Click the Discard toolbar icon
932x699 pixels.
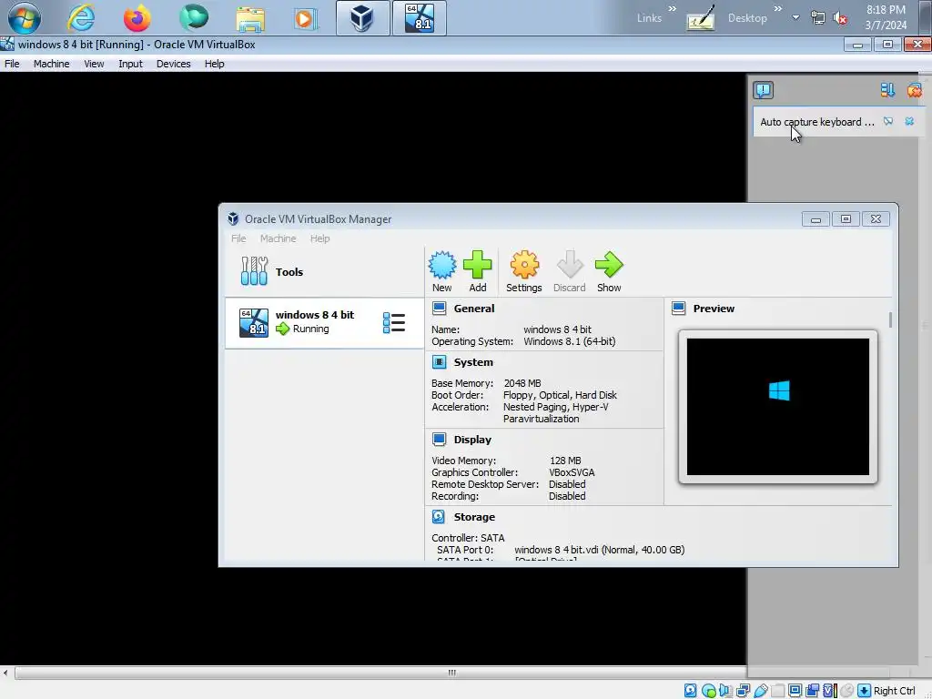[570, 272]
